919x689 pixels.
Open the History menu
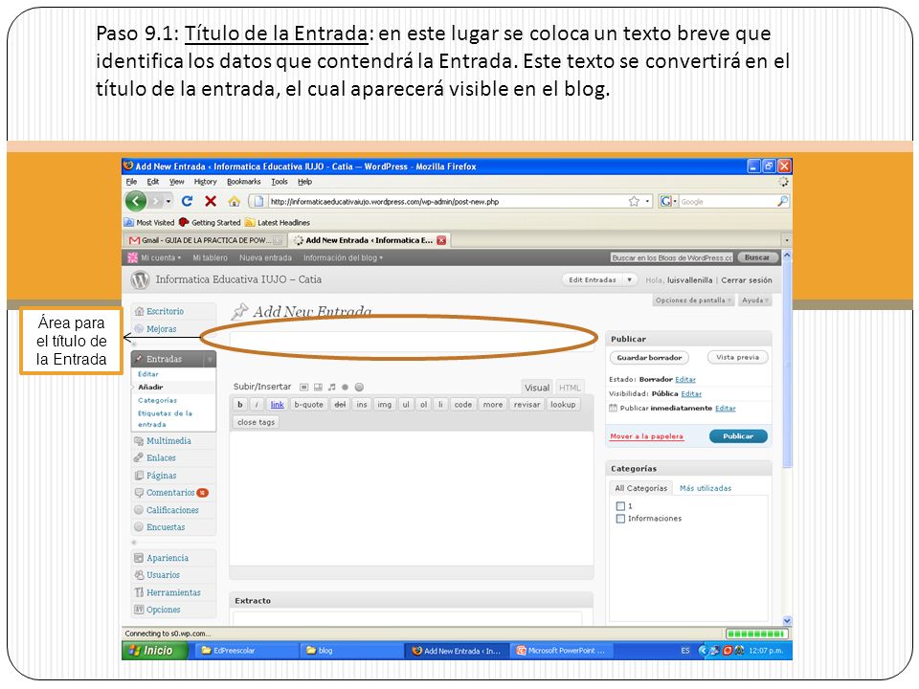tap(205, 182)
